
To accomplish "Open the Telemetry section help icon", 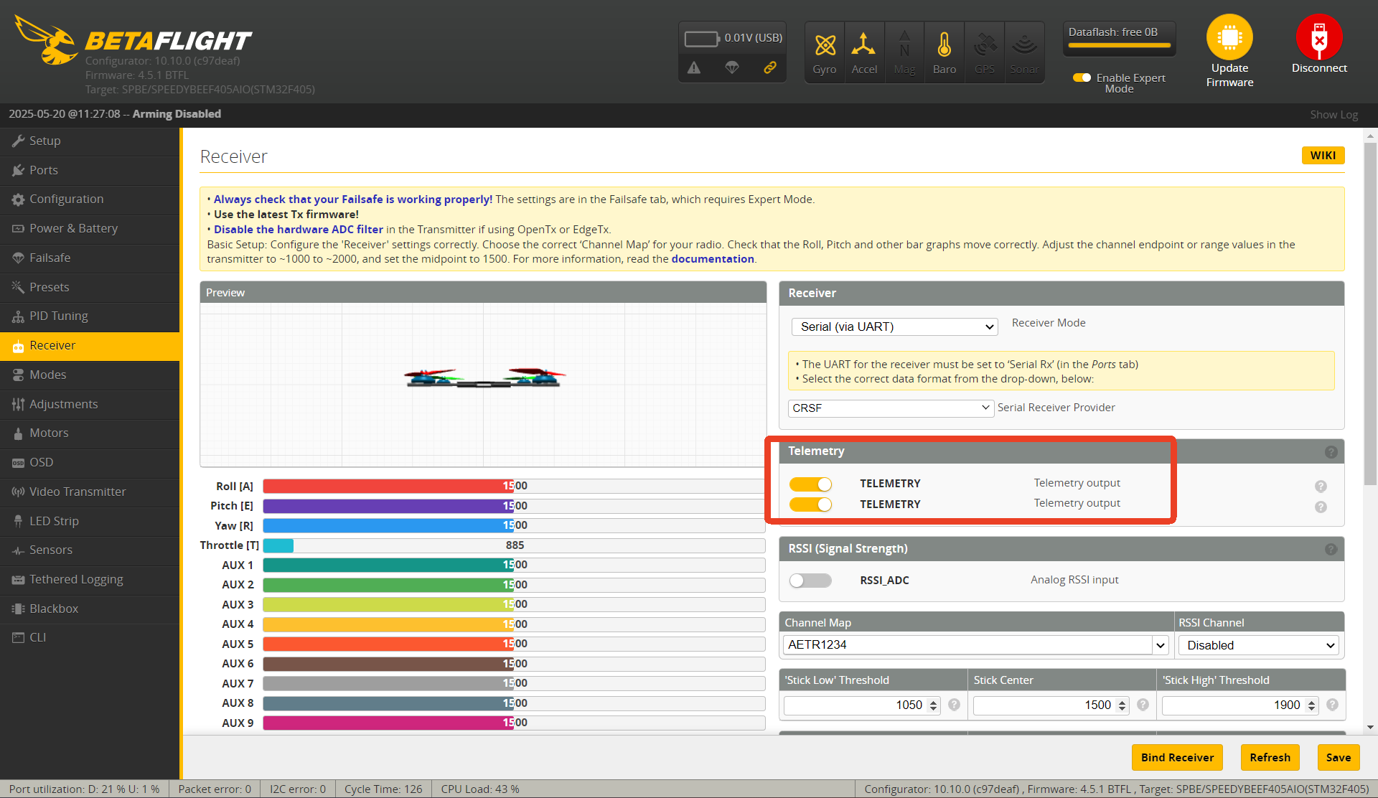I will click(1331, 452).
